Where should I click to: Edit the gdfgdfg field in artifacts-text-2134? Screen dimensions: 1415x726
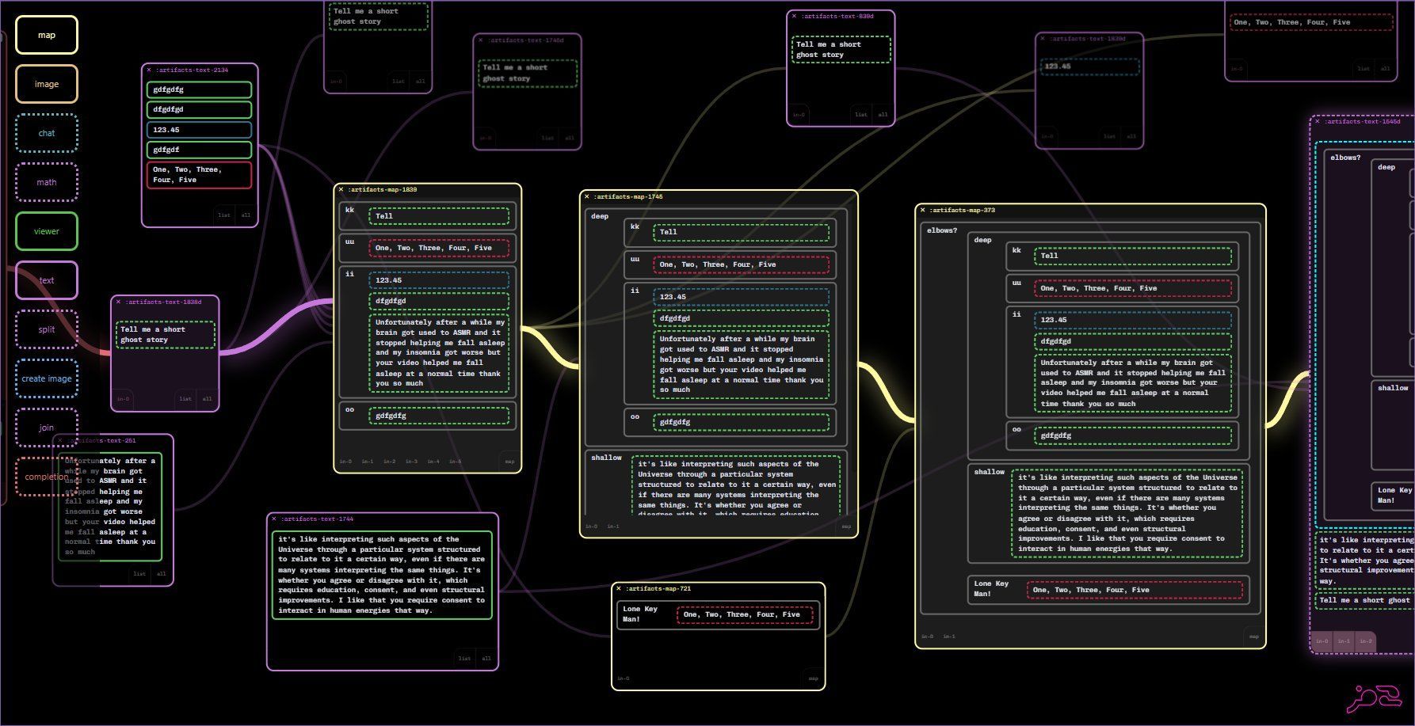point(200,90)
